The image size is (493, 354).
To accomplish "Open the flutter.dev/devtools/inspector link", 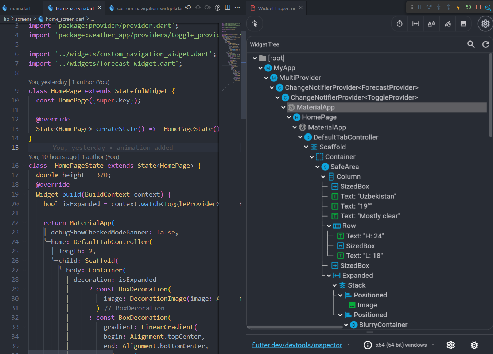I will [296, 345].
